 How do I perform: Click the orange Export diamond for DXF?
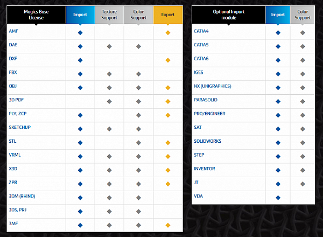point(168,60)
